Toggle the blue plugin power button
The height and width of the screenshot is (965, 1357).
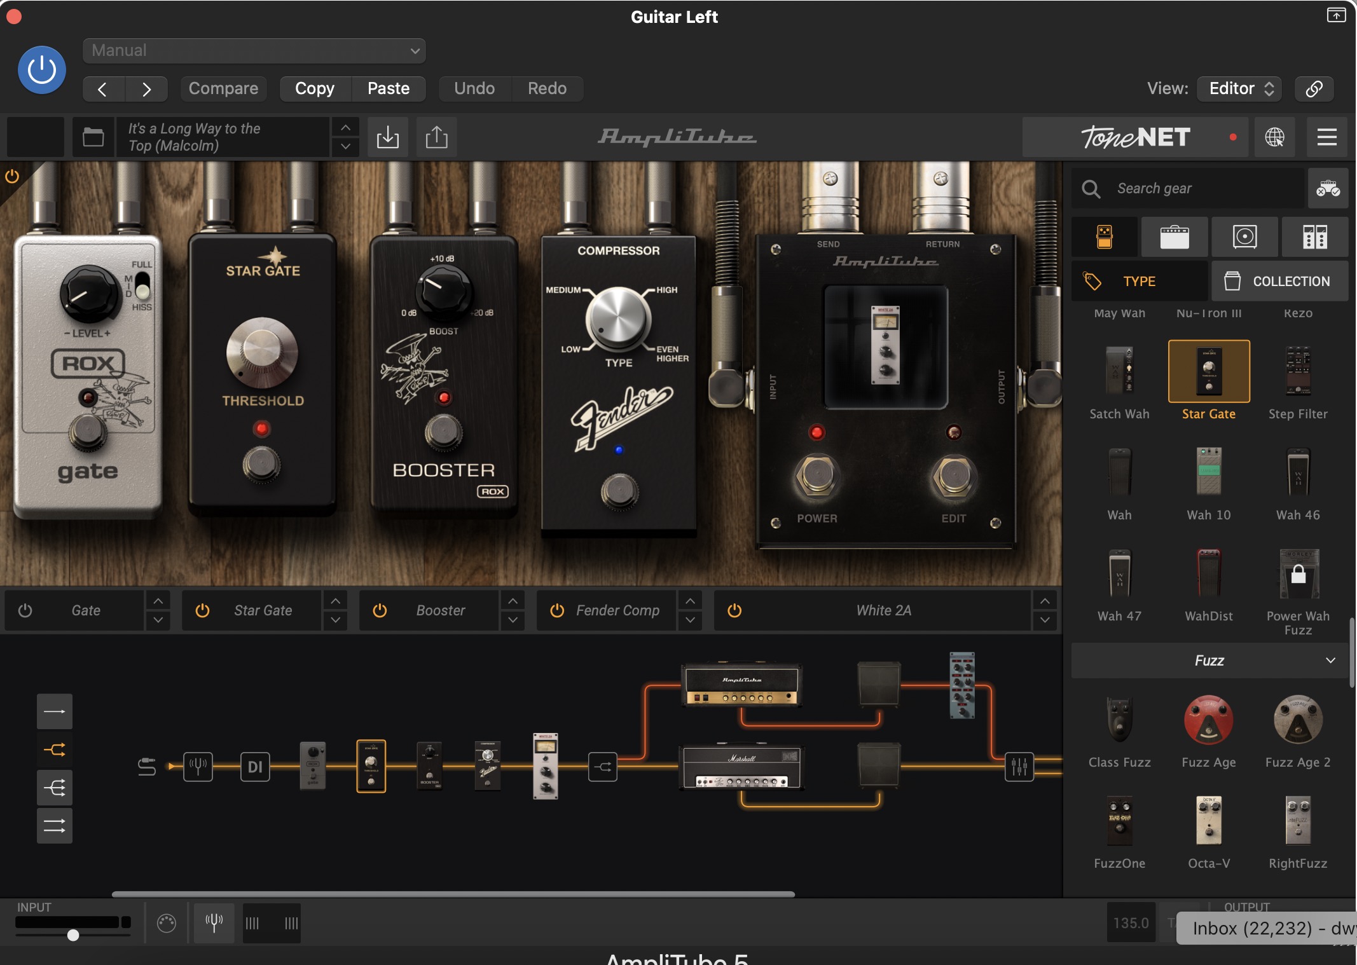tap(42, 70)
